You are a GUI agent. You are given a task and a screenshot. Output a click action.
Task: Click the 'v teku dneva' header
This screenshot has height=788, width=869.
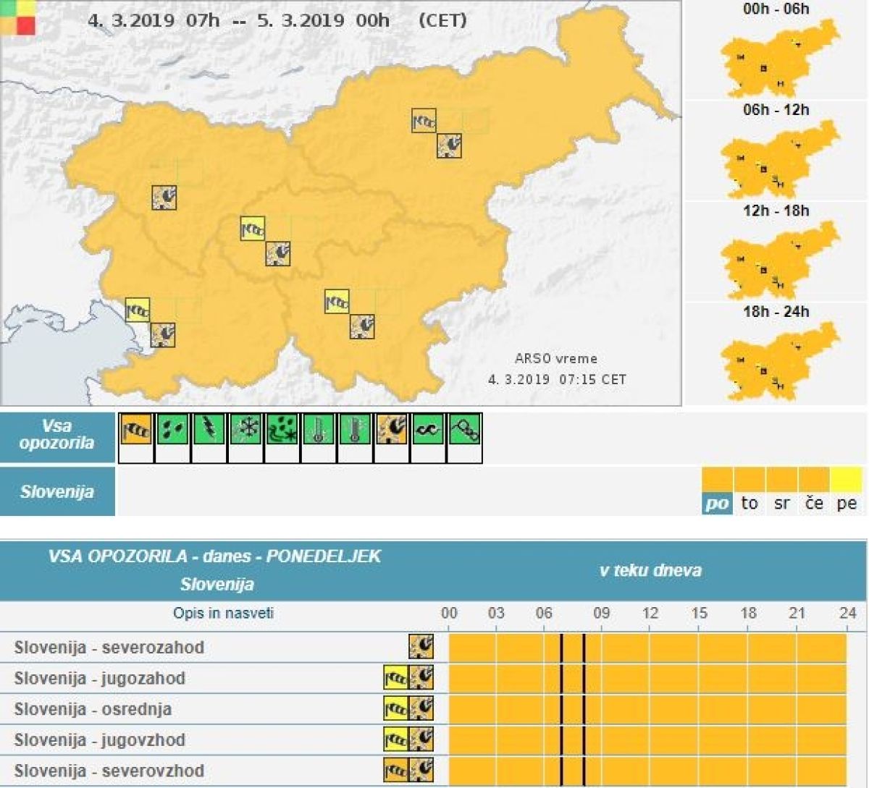(650, 570)
